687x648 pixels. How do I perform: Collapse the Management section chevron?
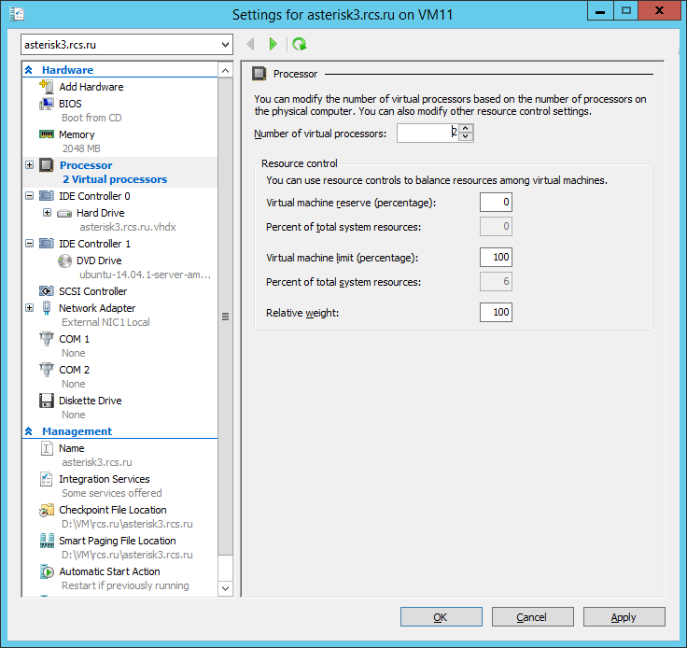29,431
